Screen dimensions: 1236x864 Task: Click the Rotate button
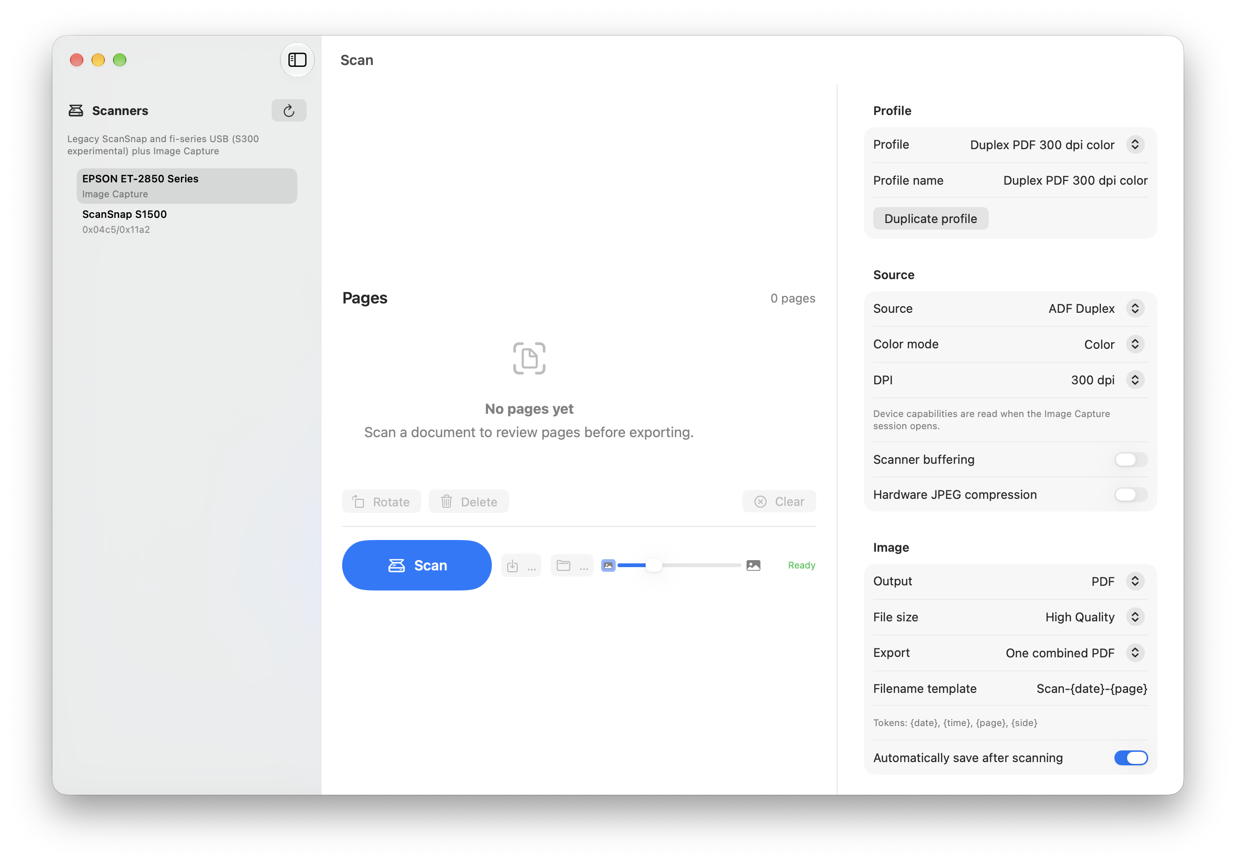381,502
